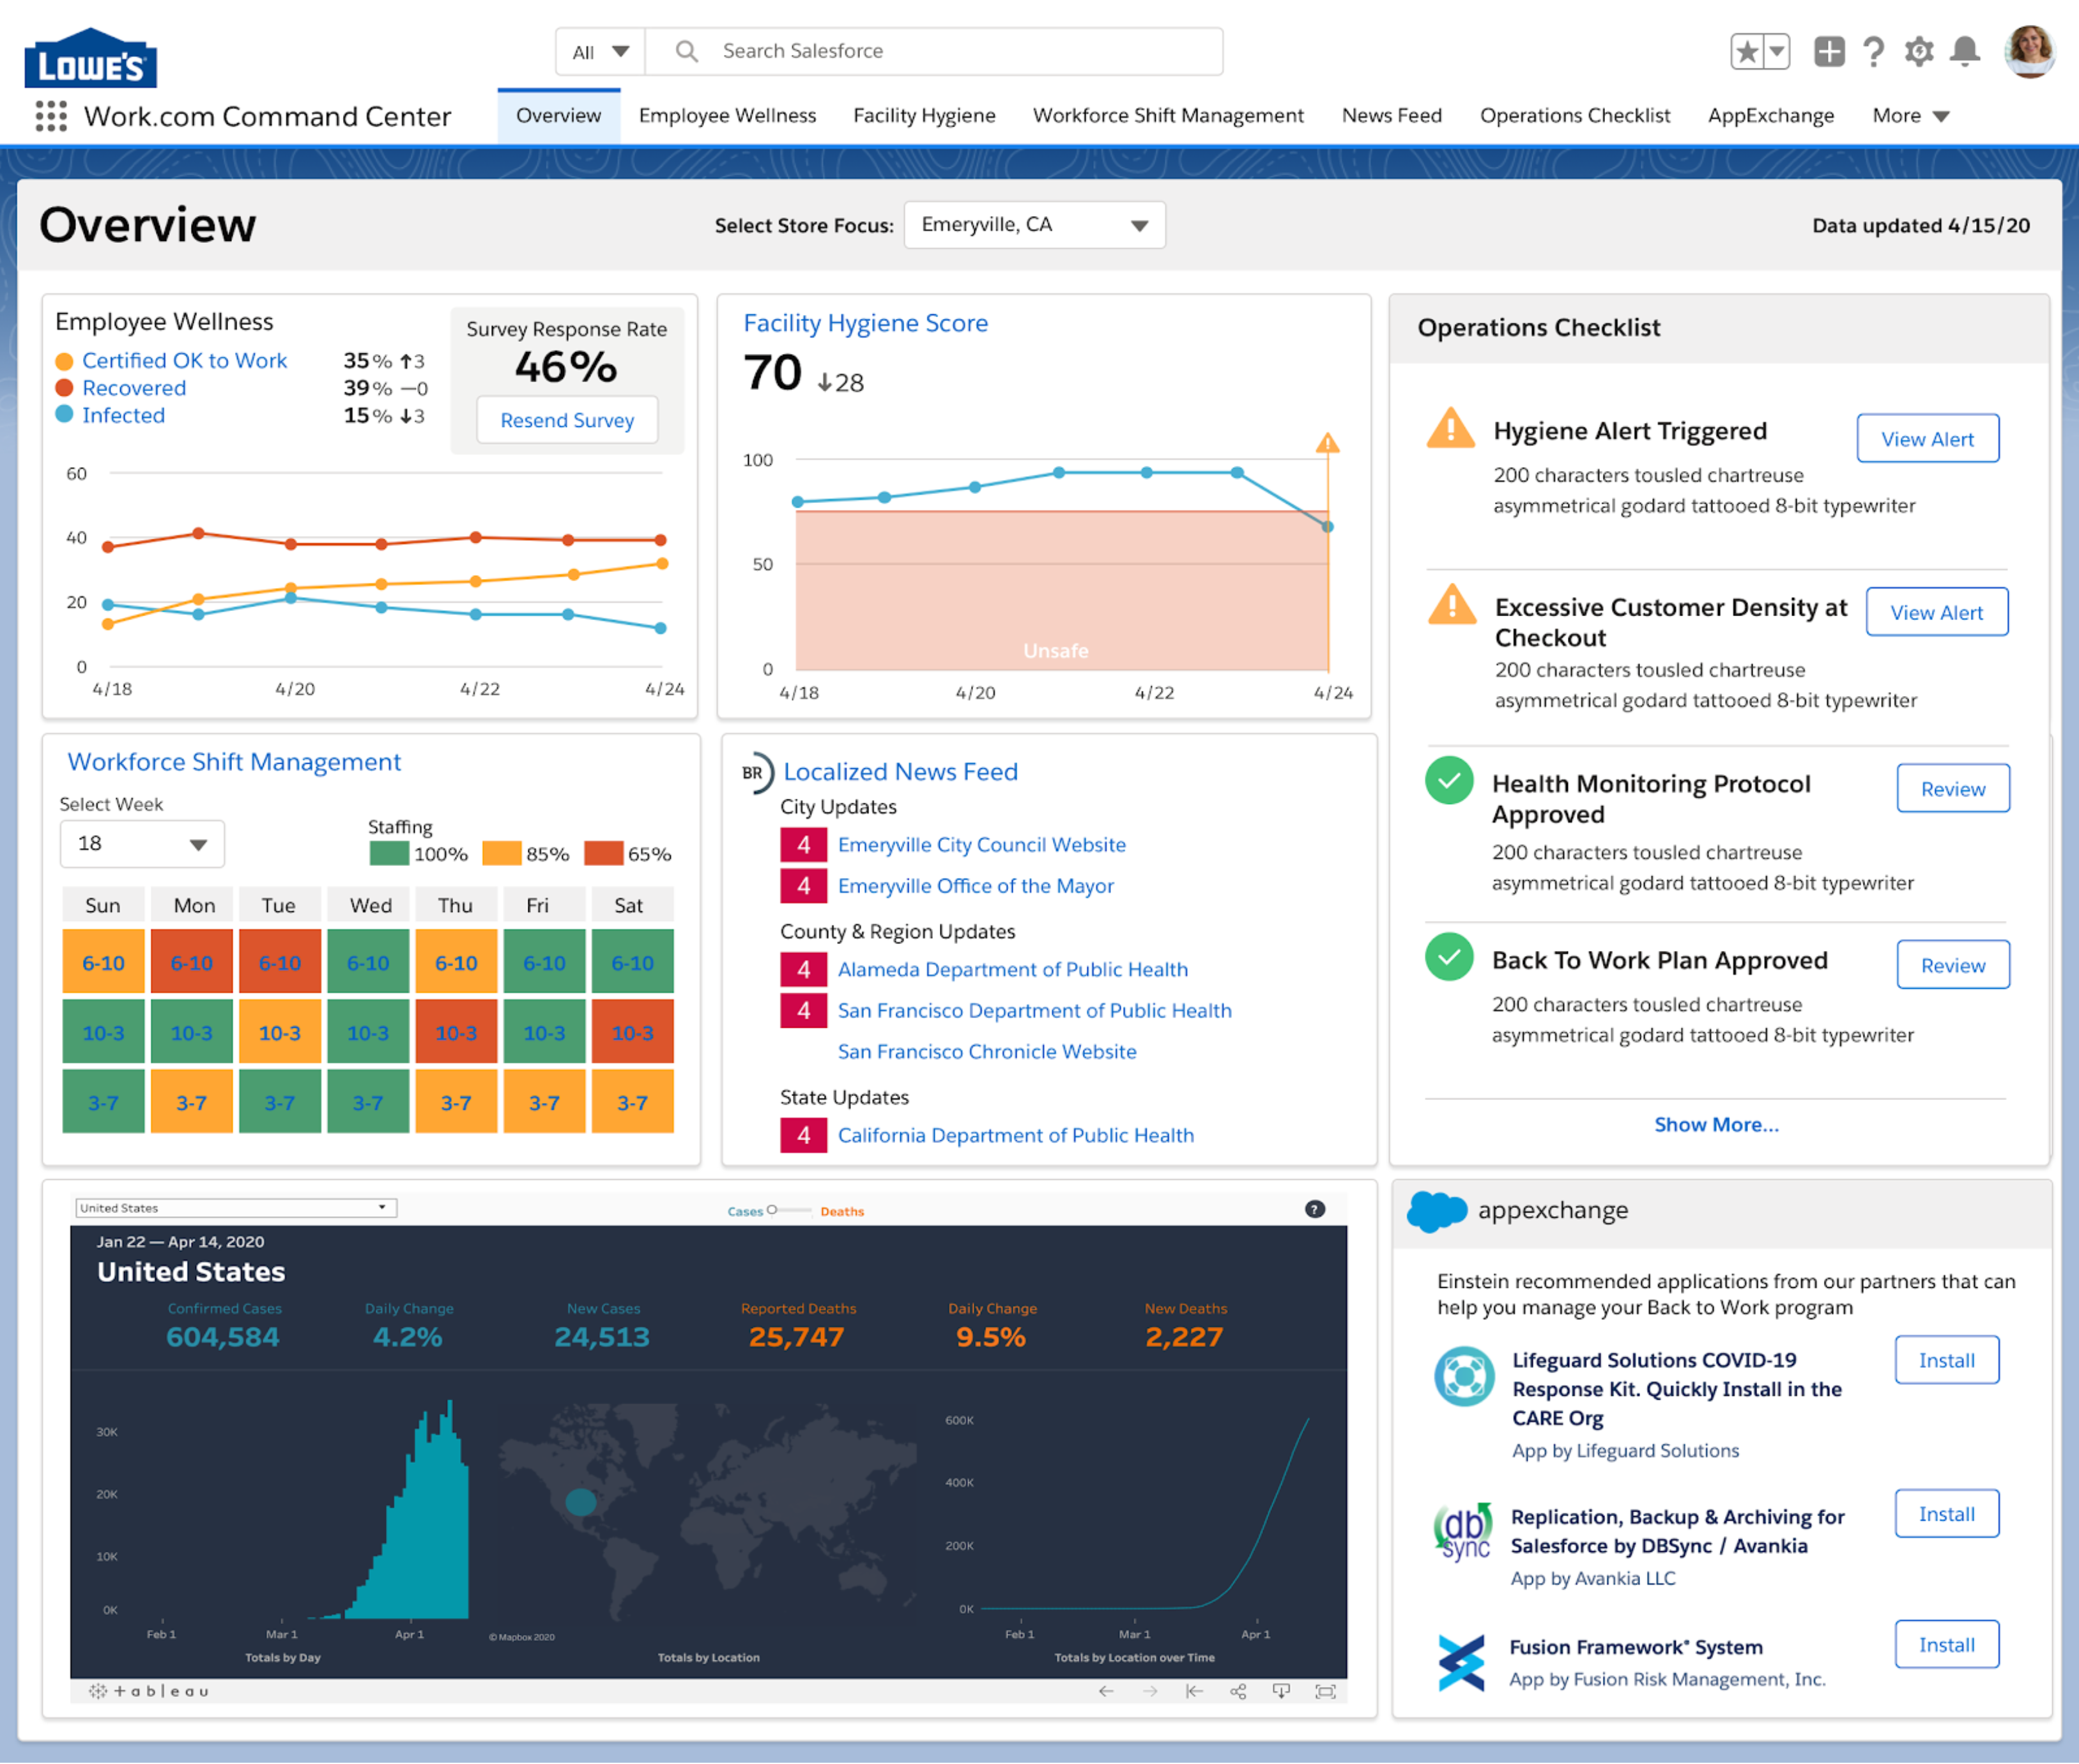Open the All search scope dropdown
Screen dimensions: 2079x1764
[601, 51]
